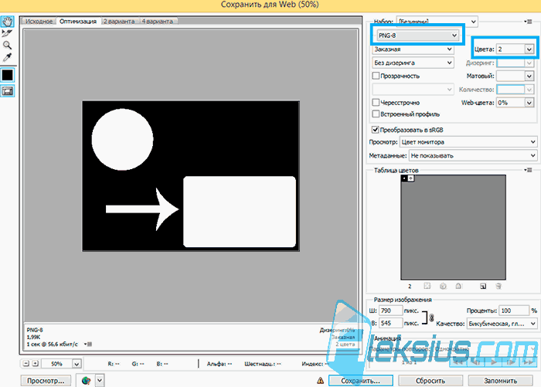Click the black eyedropper color swatch

tap(7, 75)
